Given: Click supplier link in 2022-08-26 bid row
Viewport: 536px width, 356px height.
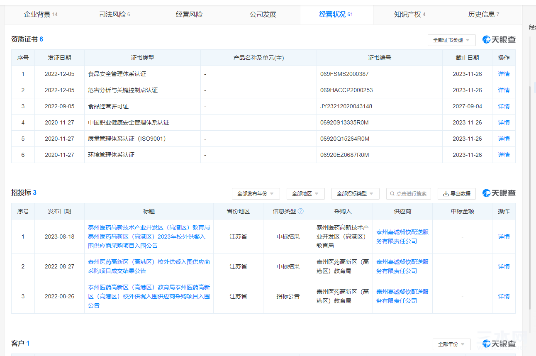Looking at the screenshot, I should 402,296.
